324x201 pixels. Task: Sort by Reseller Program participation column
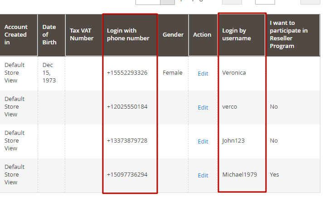coord(292,35)
